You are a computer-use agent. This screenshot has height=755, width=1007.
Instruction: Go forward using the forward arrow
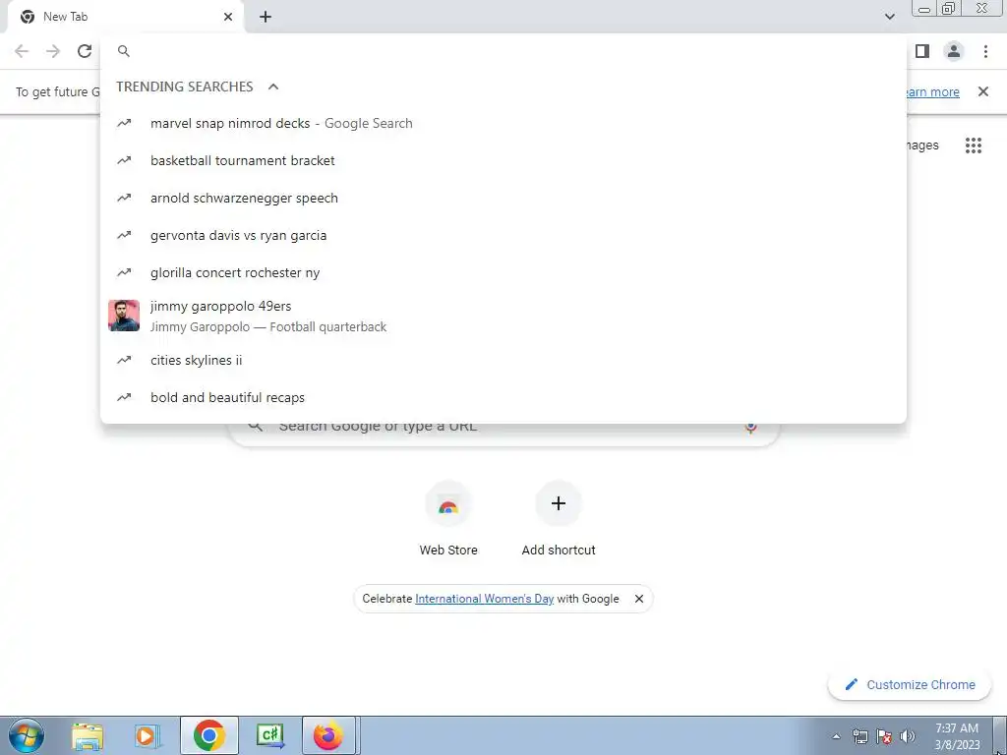(x=53, y=51)
